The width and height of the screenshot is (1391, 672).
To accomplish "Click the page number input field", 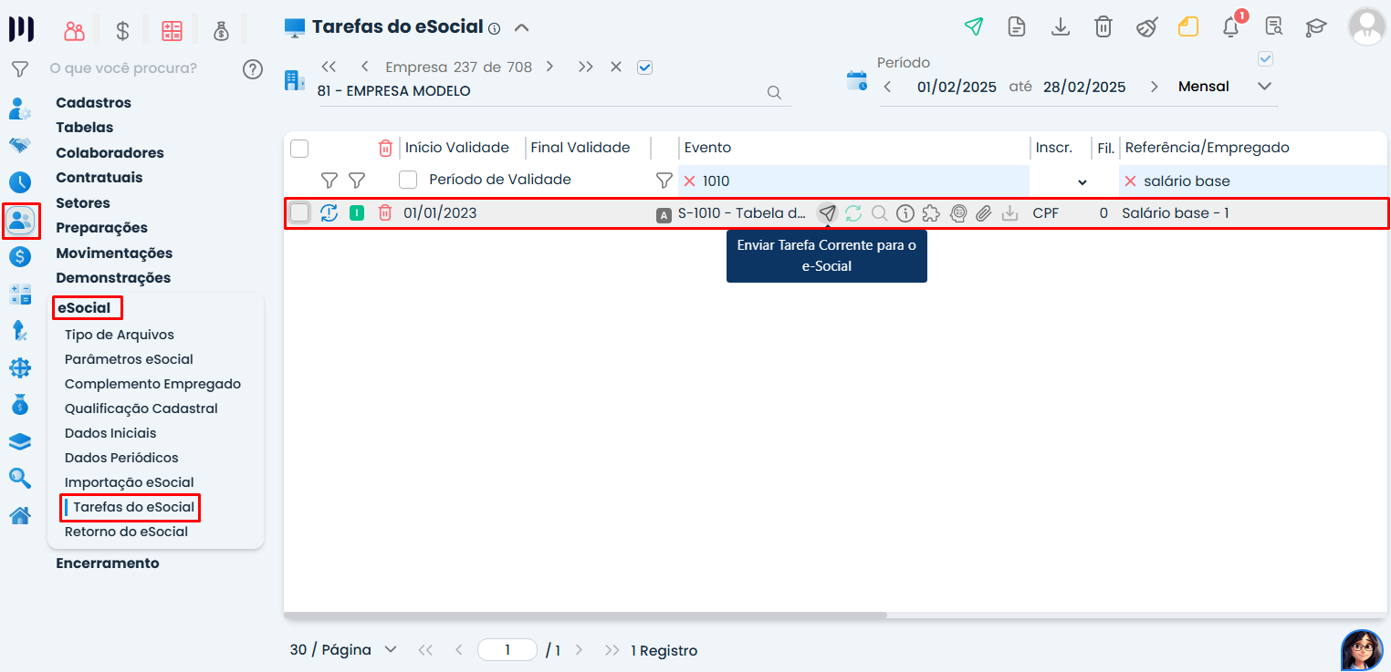I will (507, 650).
